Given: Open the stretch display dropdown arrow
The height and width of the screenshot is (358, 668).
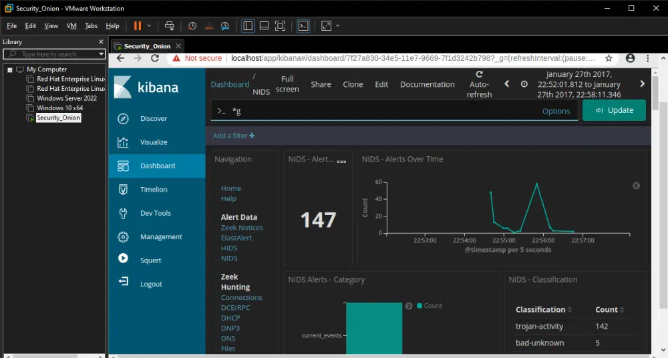Looking at the screenshot, I should tap(338, 26).
